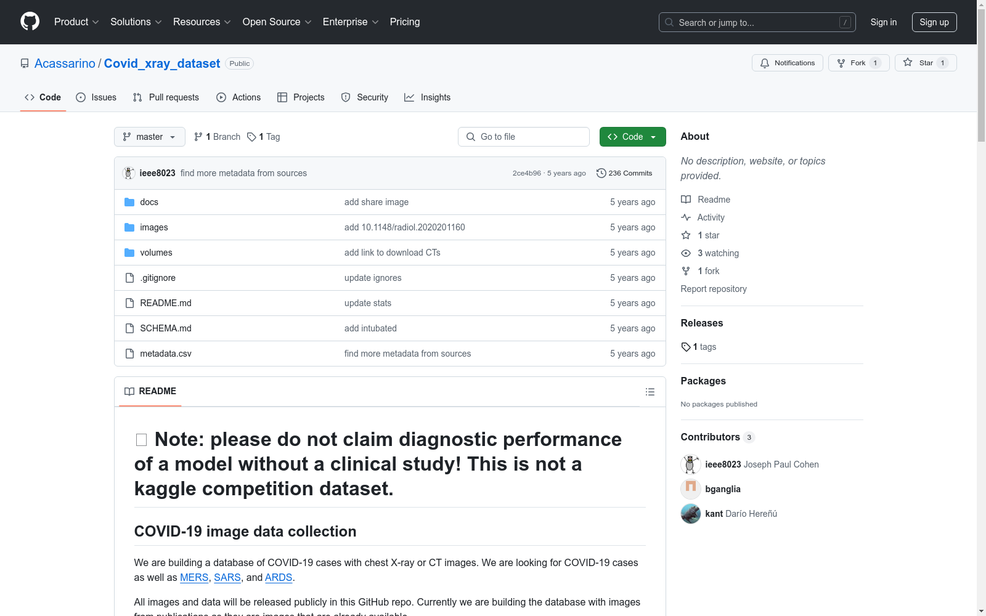Click the volumes folder icon
The width and height of the screenshot is (986, 616).
coord(129,253)
